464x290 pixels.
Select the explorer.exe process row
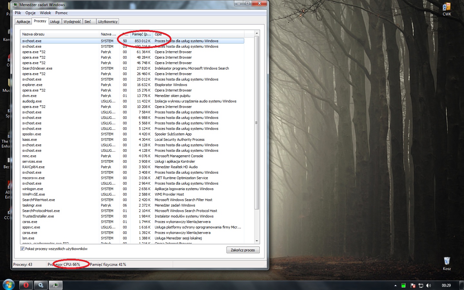[x=132, y=85]
